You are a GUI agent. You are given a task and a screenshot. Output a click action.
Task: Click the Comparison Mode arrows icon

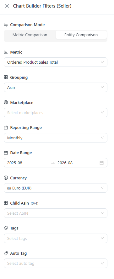pyautogui.click(x=6, y=25)
